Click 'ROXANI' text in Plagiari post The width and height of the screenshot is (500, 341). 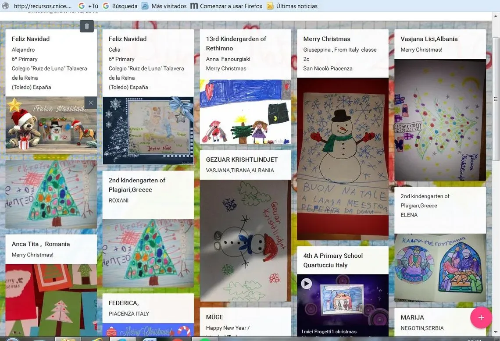click(x=118, y=200)
